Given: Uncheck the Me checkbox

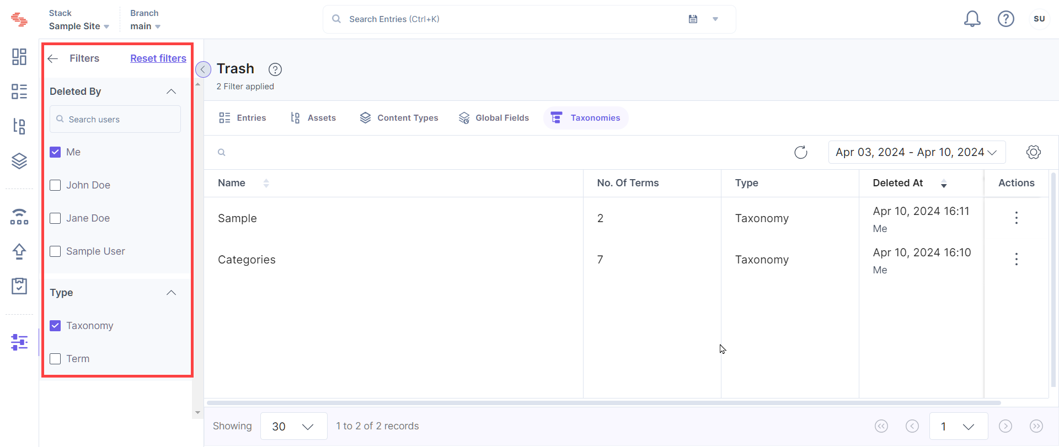Looking at the screenshot, I should (55, 152).
